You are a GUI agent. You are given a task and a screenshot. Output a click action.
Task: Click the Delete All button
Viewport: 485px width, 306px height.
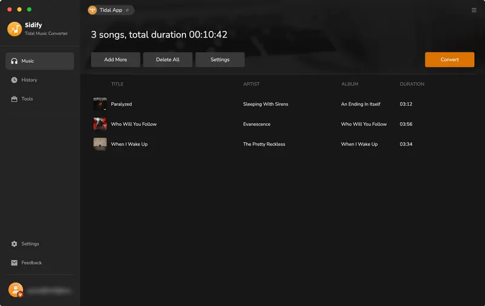(168, 59)
